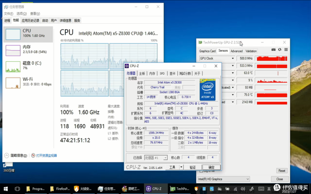Open the SPD tab in CPU-Z
Screen dimensions: 311x194
tap(162, 74)
